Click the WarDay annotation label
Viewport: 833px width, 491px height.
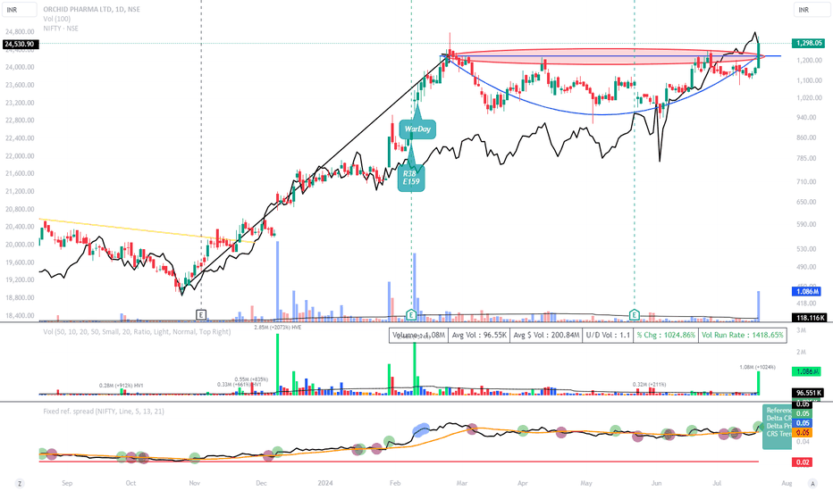pyautogui.click(x=417, y=129)
